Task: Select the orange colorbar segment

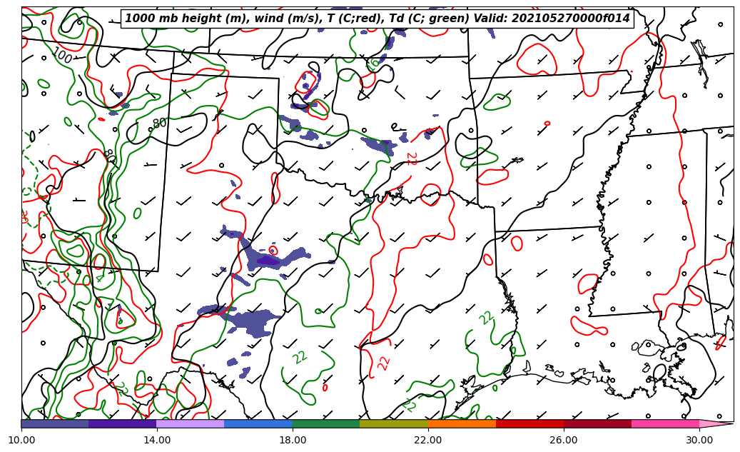Action: coord(462,423)
